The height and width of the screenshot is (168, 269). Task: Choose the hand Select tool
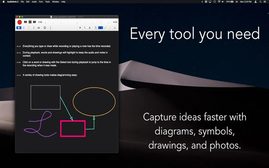[95, 28]
